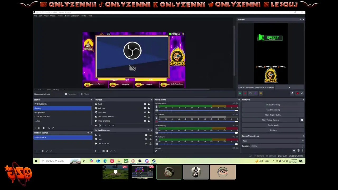Toggle lock on main chatting source
Screen dimensions: 338x190
149,121
